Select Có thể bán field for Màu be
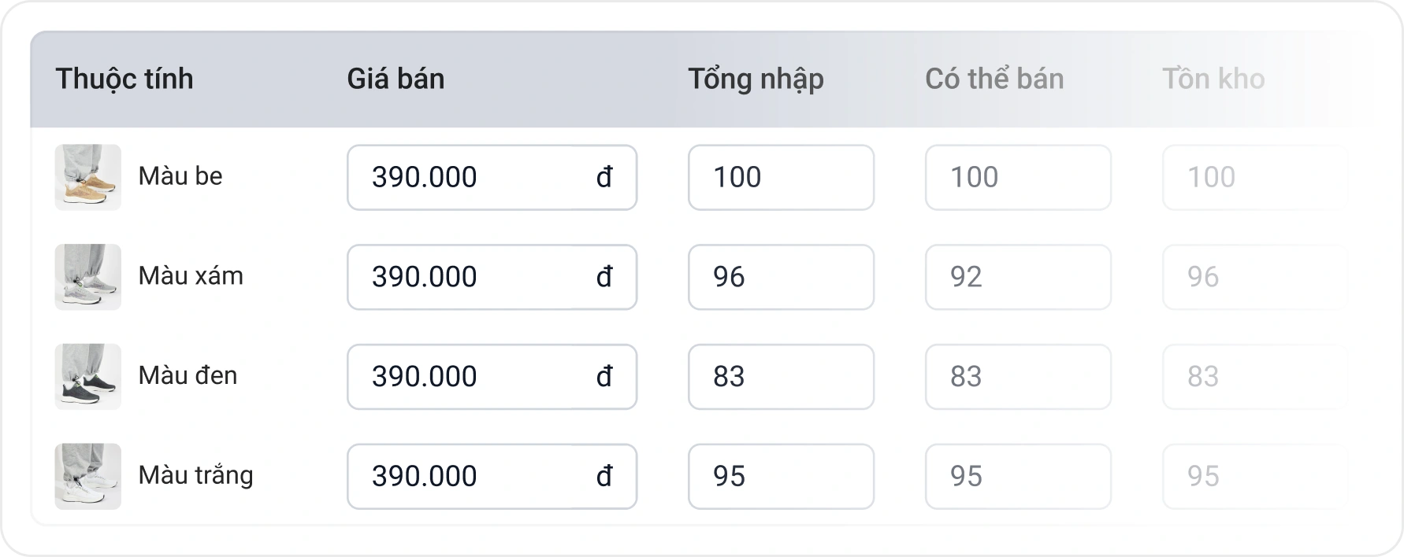Image resolution: width=1404 pixels, height=557 pixels. (x=1018, y=177)
